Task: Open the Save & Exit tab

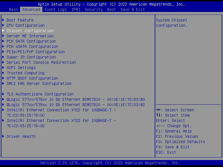Action: pyautogui.click(x=132, y=9)
